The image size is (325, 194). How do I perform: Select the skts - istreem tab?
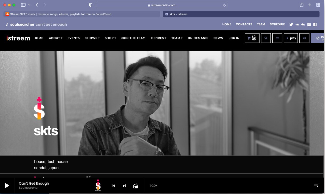coord(241,14)
